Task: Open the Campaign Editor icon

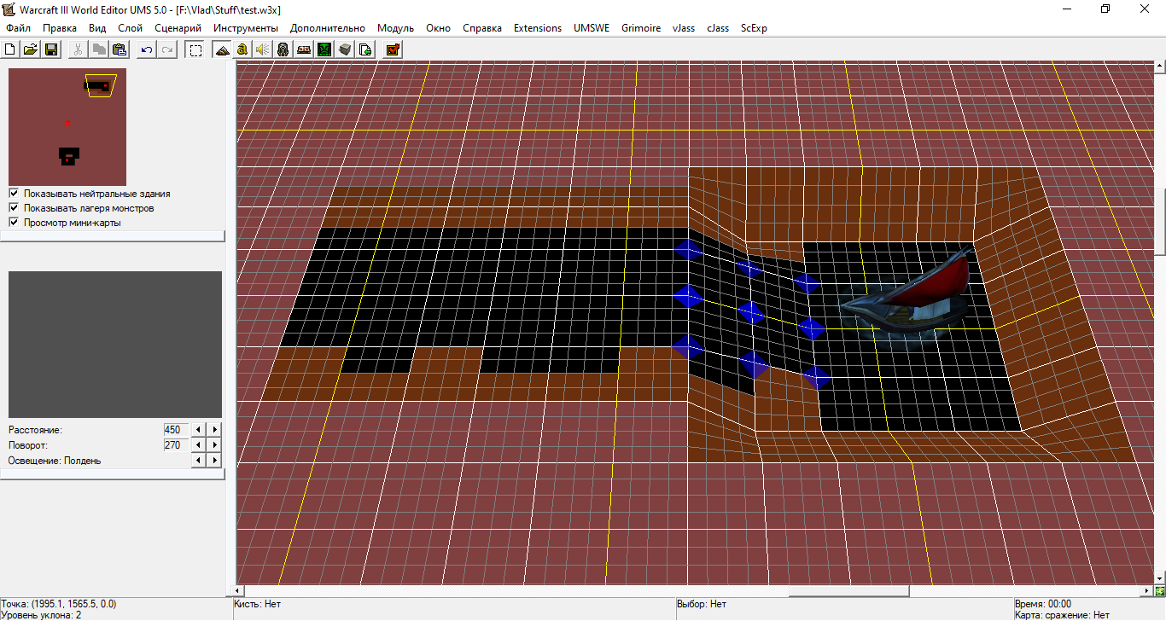Action: click(304, 49)
